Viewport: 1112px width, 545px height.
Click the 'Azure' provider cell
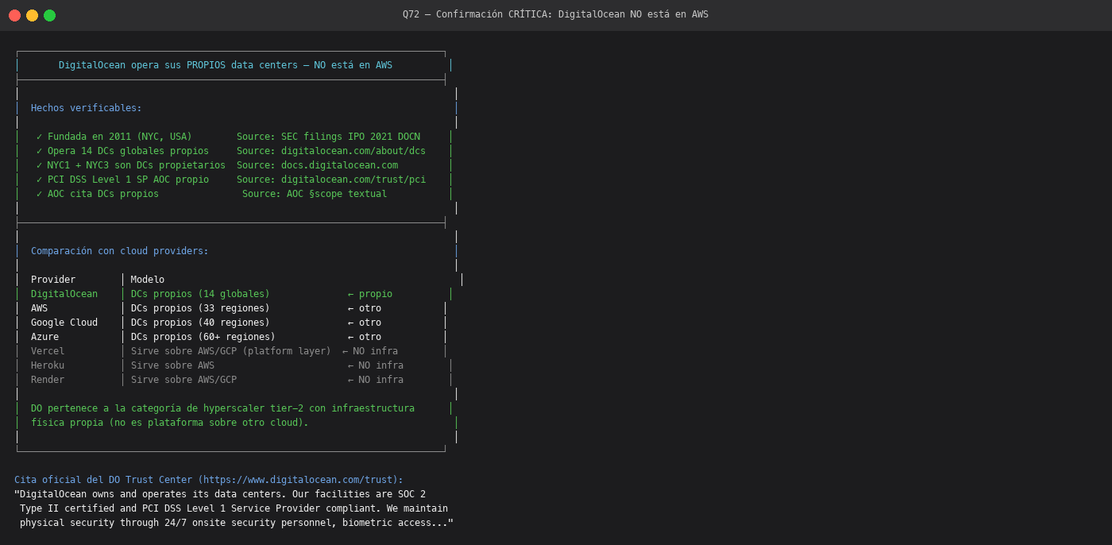(44, 337)
